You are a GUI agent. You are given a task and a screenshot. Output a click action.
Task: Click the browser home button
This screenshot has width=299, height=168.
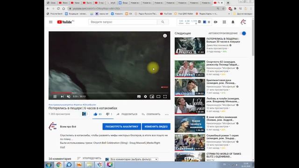64,8
